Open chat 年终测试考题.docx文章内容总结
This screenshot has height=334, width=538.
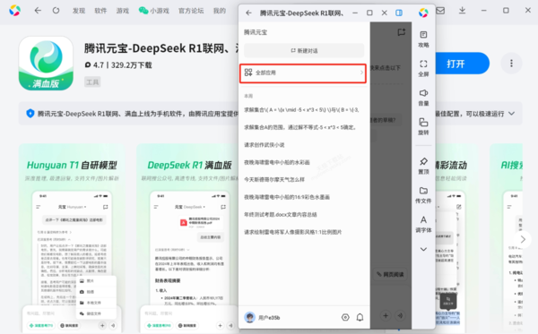(281, 215)
